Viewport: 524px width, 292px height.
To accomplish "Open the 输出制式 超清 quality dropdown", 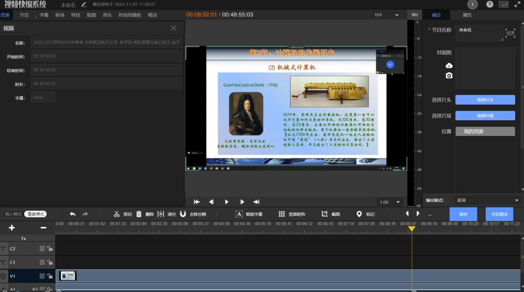I will tap(487, 200).
